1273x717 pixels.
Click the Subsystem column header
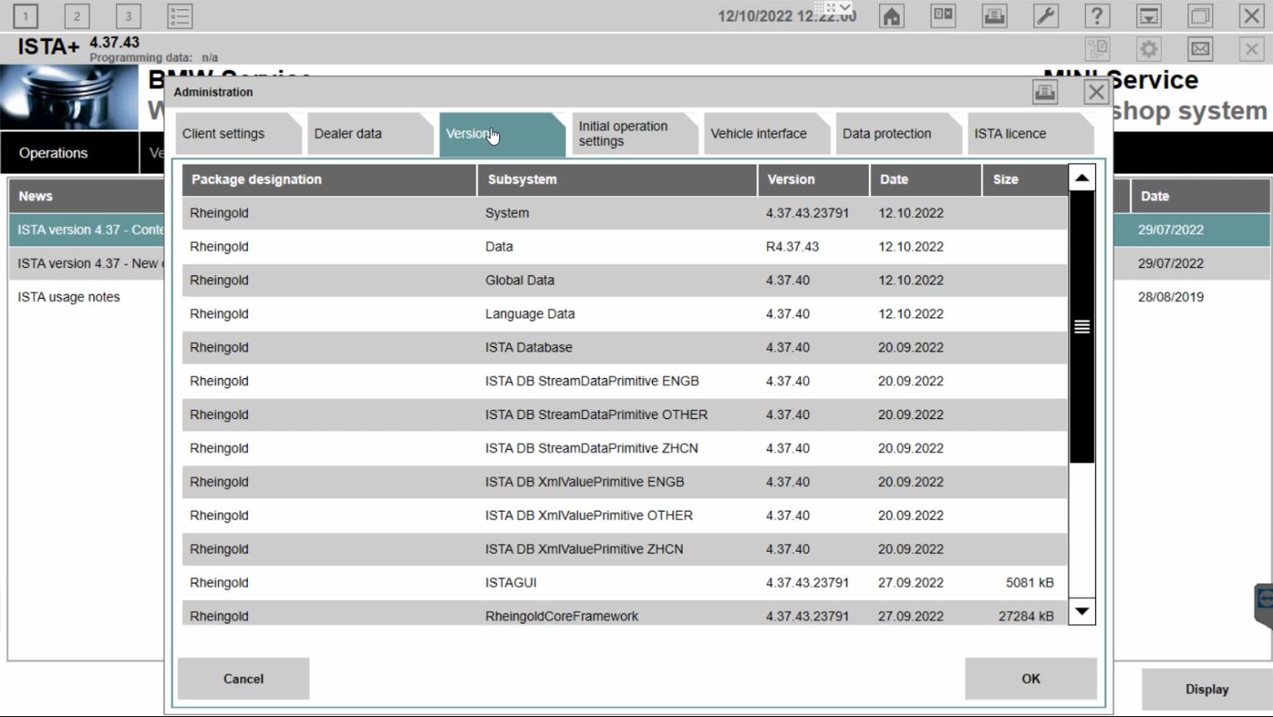click(x=617, y=179)
